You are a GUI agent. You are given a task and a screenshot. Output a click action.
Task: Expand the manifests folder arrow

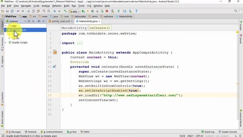click(9, 30)
